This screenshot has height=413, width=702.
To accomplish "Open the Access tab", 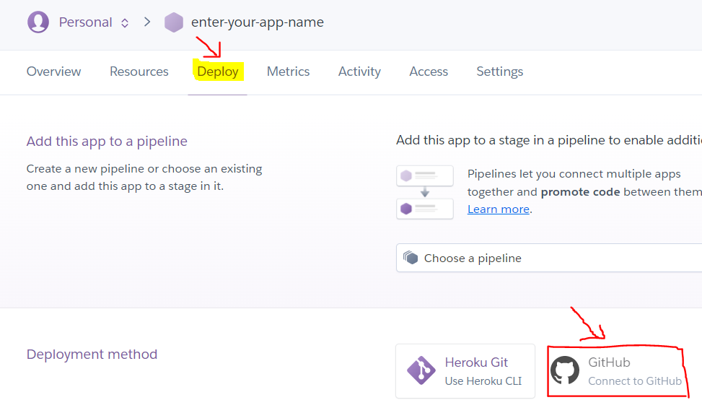I will [x=429, y=71].
